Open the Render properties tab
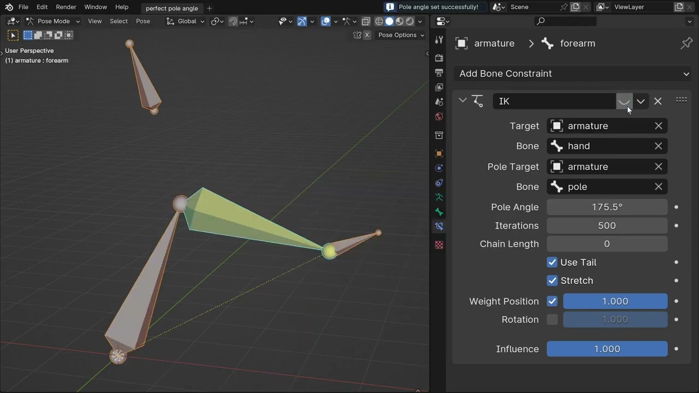The height and width of the screenshot is (393, 699). click(x=439, y=58)
